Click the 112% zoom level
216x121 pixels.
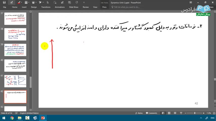coord(209,113)
